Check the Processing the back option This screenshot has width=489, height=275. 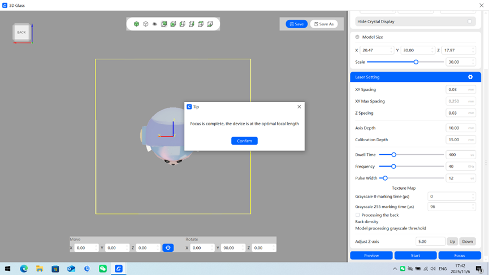(357, 215)
